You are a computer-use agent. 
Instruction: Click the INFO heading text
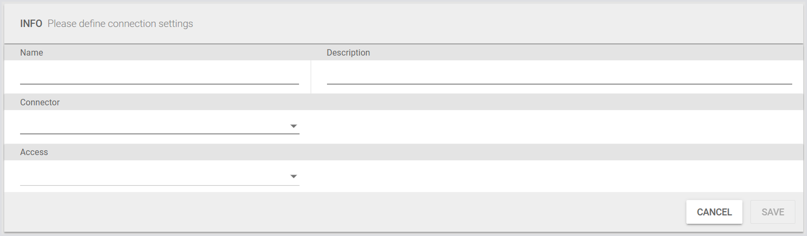(31, 24)
